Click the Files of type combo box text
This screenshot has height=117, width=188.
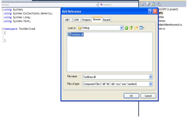(x=110, y=84)
